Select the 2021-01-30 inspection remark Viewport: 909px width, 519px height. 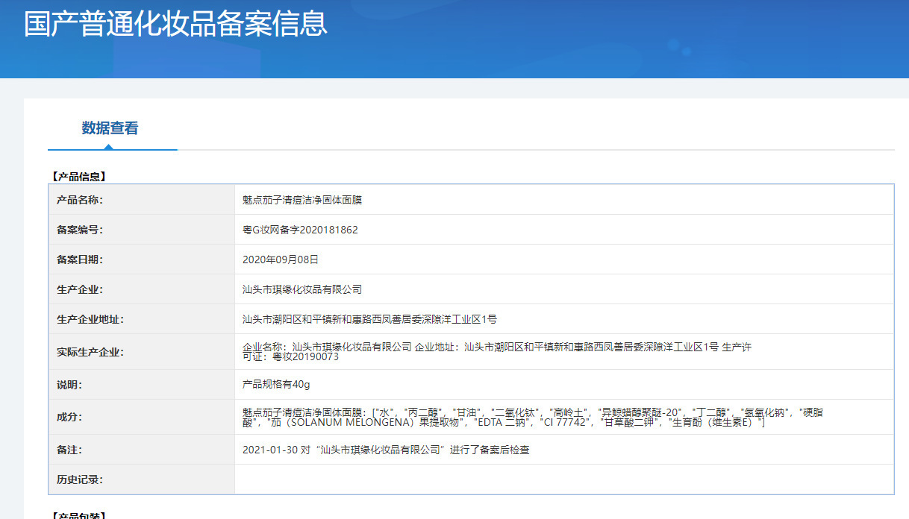tap(386, 450)
